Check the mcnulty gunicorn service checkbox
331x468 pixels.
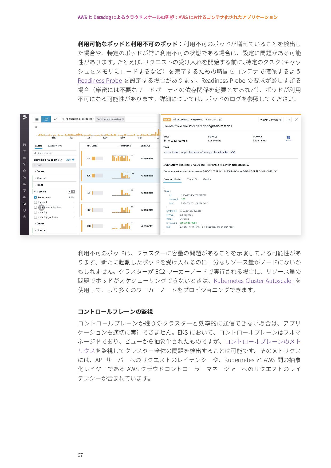[x=36, y=217]
